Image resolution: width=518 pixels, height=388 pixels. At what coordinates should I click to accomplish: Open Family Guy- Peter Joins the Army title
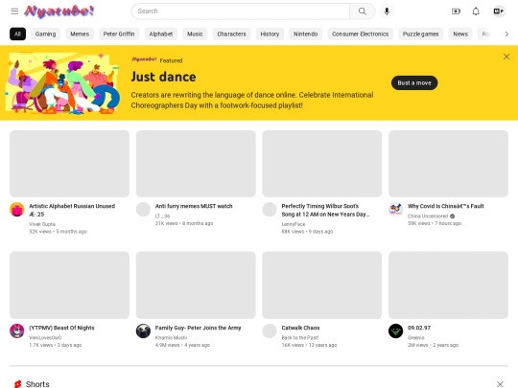pos(198,328)
